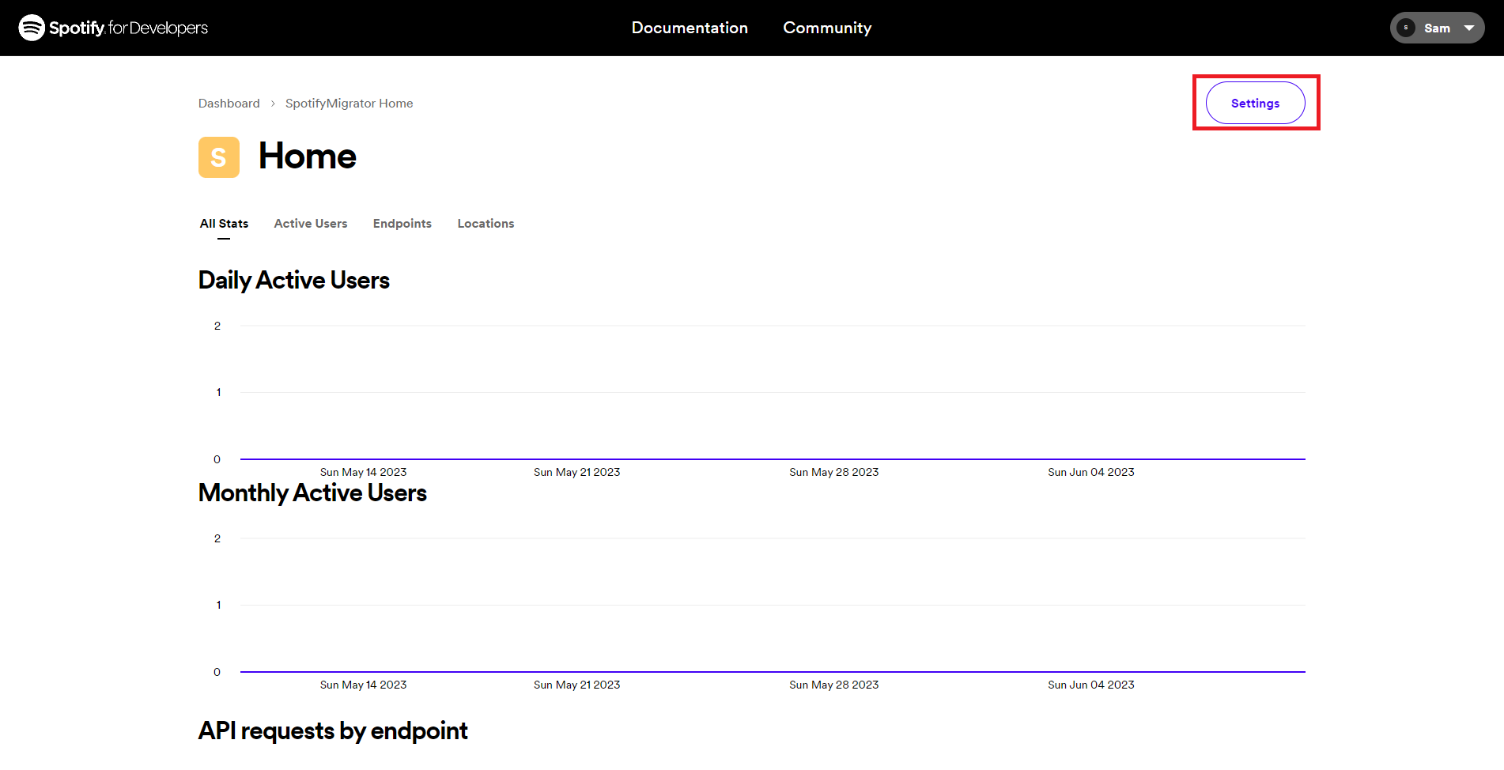This screenshot has width=1504, height=770.
Task: Click Sun Jun 04 2023 on Daily chart
Action: [1090, 472]
